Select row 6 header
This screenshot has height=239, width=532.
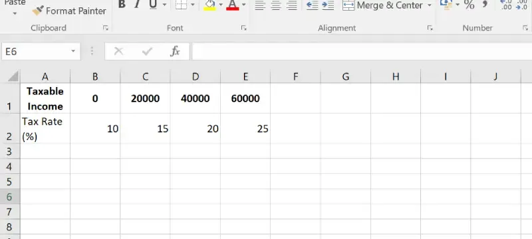(10, 197)
